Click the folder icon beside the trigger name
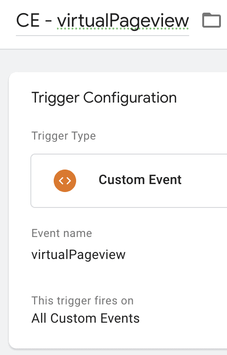This screenshot has width=227, height=355. pyautogui.click(x=212, y=21)
